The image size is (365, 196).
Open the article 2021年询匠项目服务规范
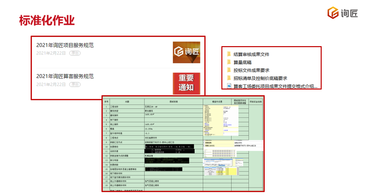65,45
